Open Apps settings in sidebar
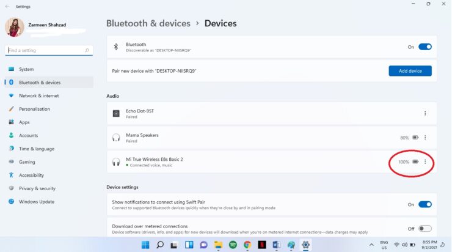 [x=49, y=122]
